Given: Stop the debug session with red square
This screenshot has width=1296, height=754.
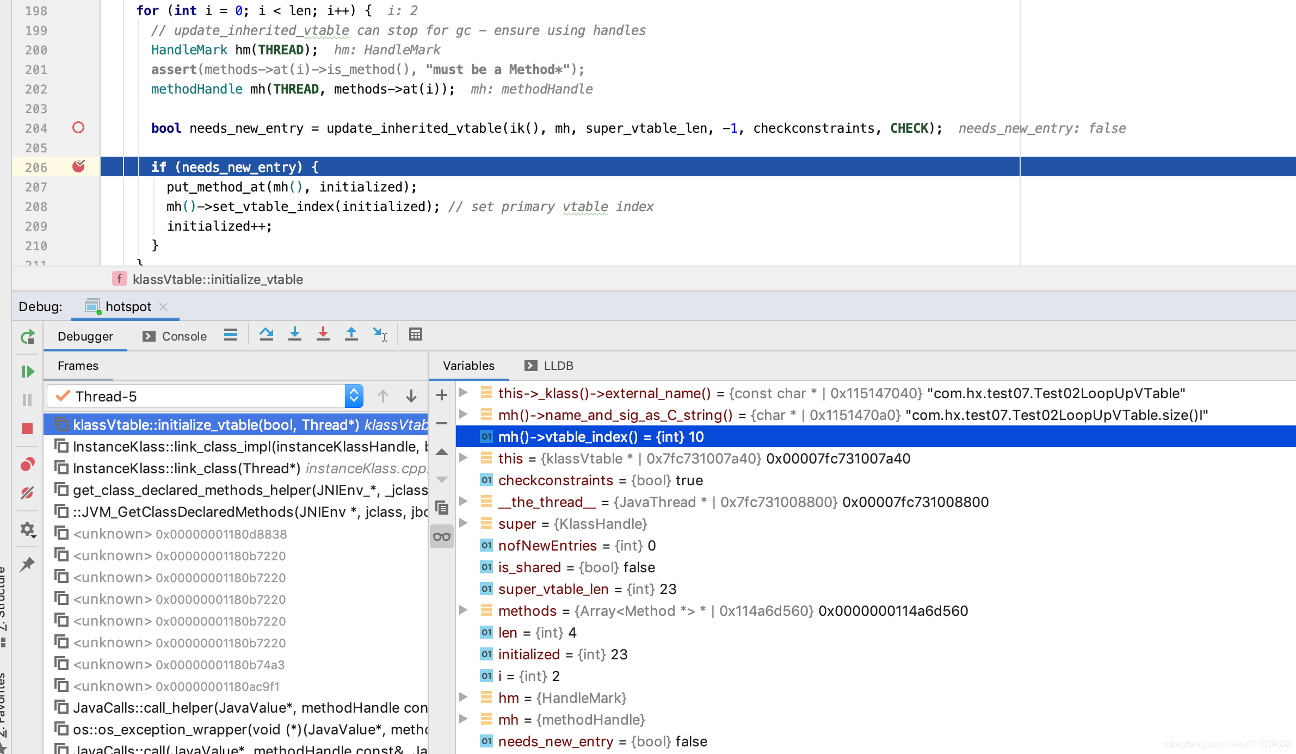Looking at the screenshot, I should point(27,429).
